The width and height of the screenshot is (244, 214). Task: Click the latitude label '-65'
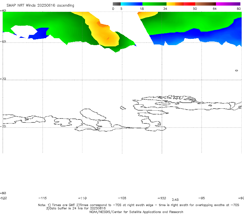click(3, 42)
